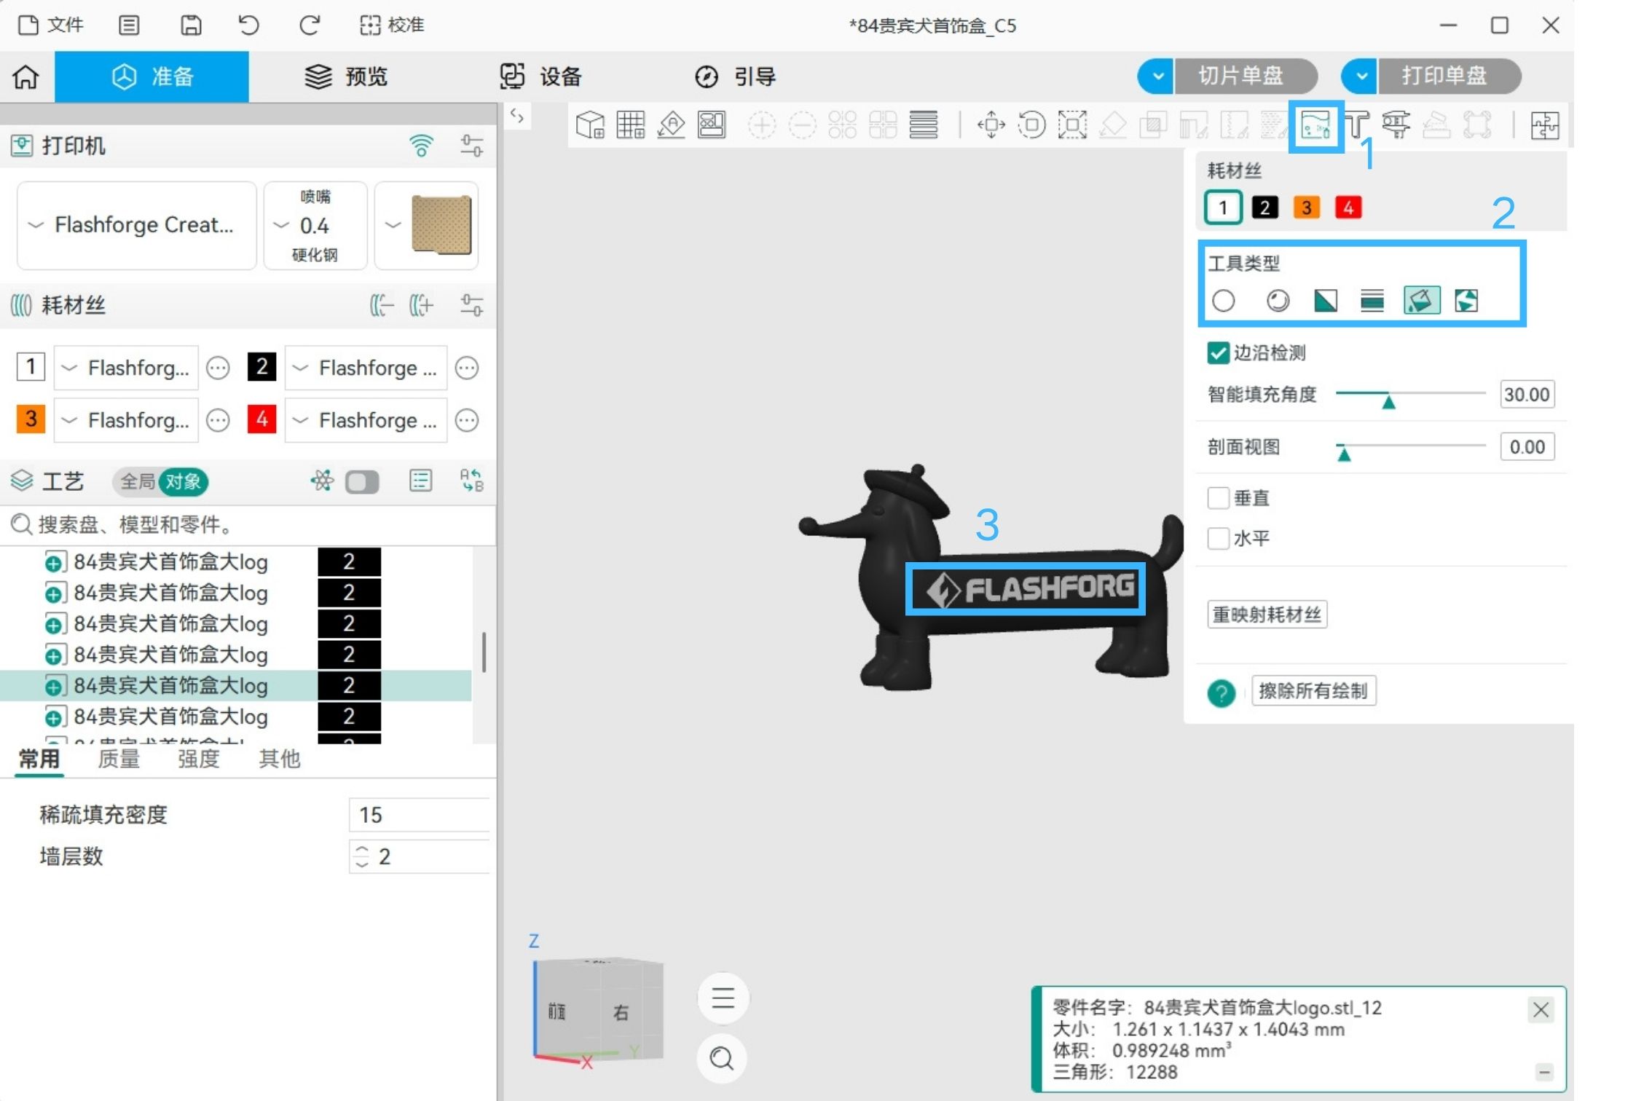Open filament 4 preset dropdown
This screenshot has height=1101, width=1652.
366,420
